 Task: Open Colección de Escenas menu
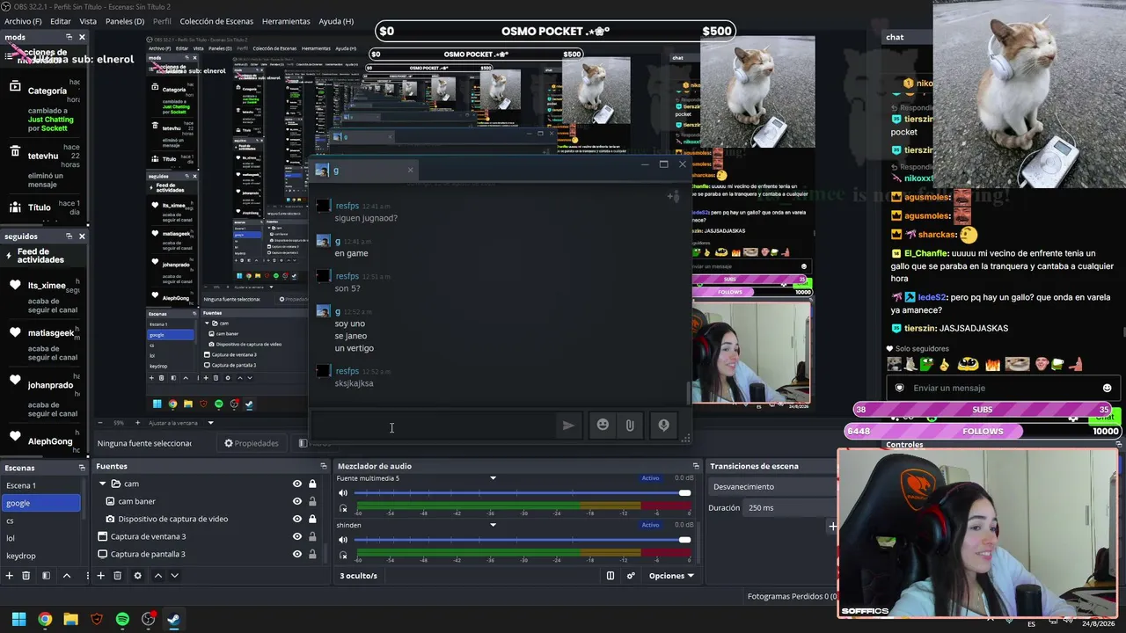(216, 21)
